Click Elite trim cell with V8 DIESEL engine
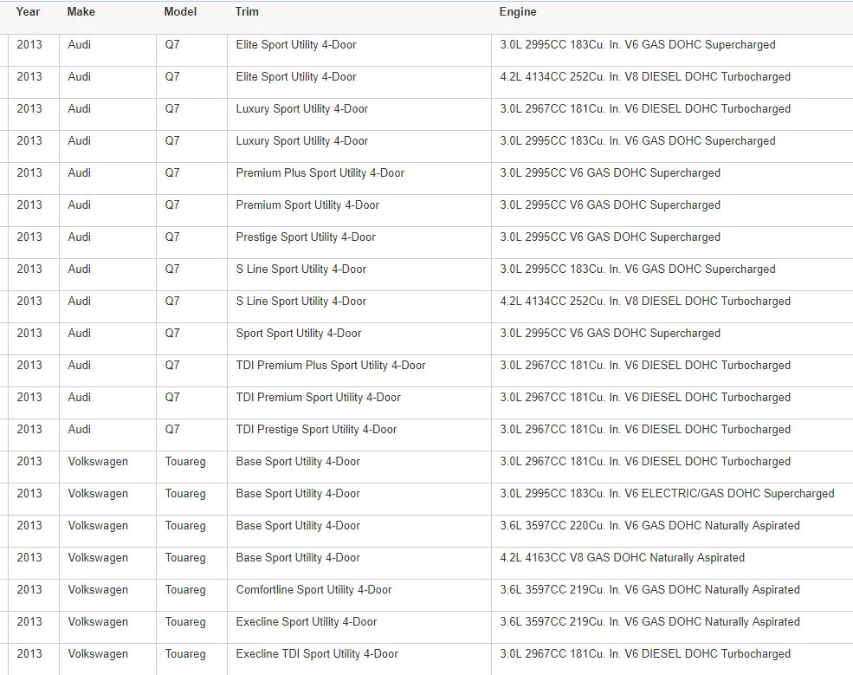 [x=359, y=82]
